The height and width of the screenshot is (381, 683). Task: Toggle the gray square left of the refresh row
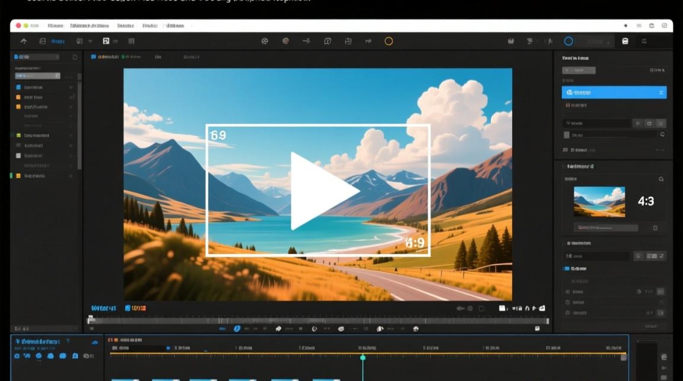click(x=567, y=135)
